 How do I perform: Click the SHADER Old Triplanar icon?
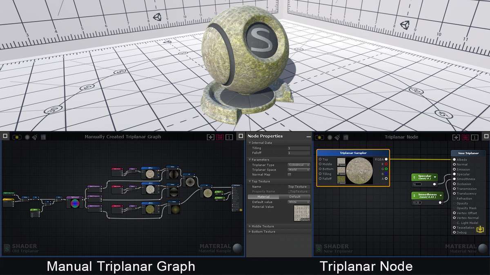pyautogui.click(x=7, y=248)
